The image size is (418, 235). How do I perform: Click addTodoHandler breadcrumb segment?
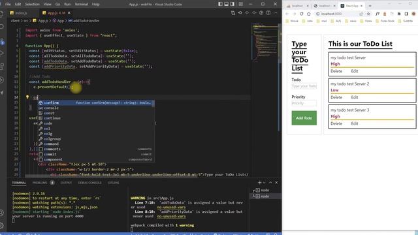pyautogui.click(x=86, y=20)
